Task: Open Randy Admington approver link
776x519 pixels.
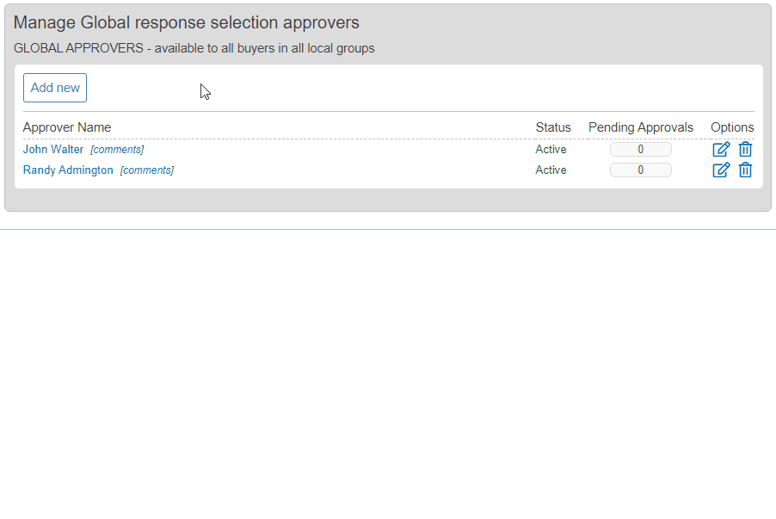Action: (68, 170)
